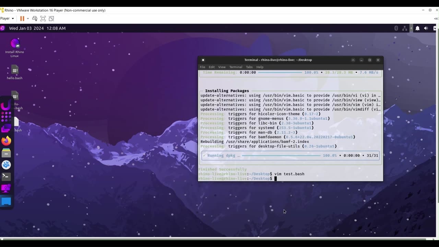Launch Firefox from the dock
Viewport: 439px width, 247px height.
(6, 141)
